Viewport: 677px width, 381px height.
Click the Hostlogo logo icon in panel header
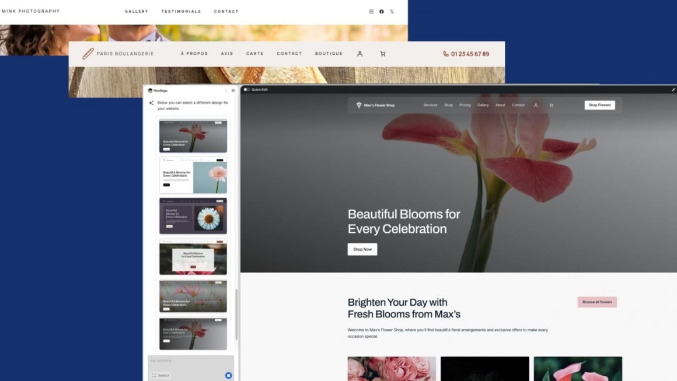(x=150, y=90)
